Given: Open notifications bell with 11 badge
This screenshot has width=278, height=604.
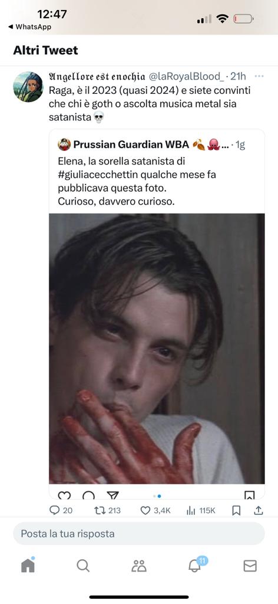Looking at the screenshot, I should [x=196, y=564].
